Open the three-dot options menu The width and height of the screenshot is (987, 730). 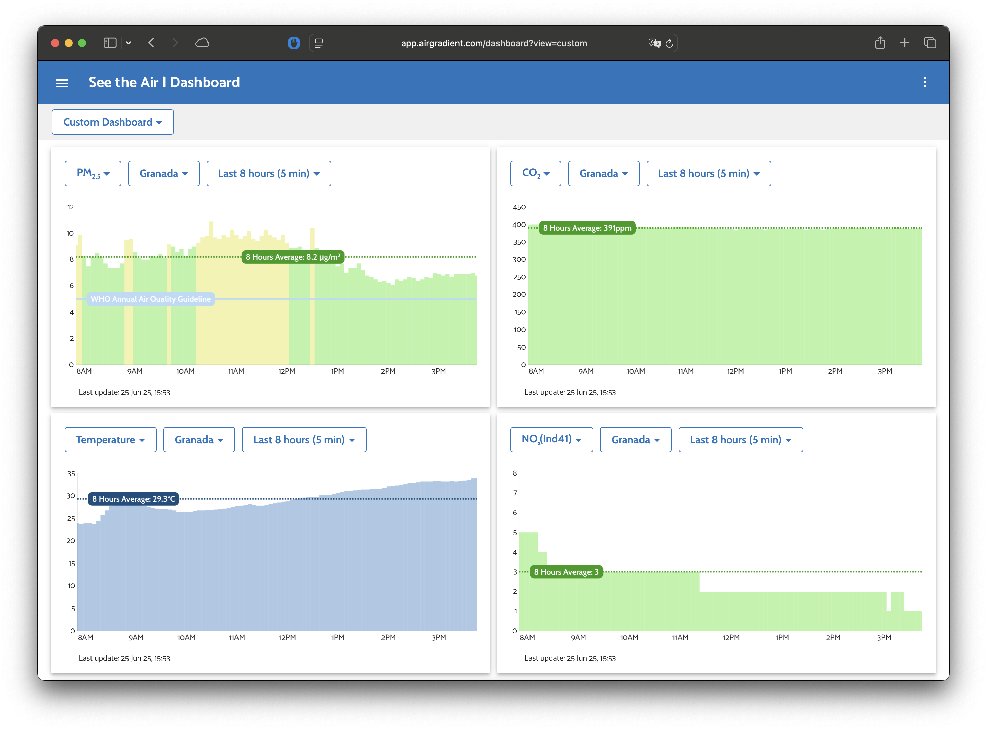925,82
